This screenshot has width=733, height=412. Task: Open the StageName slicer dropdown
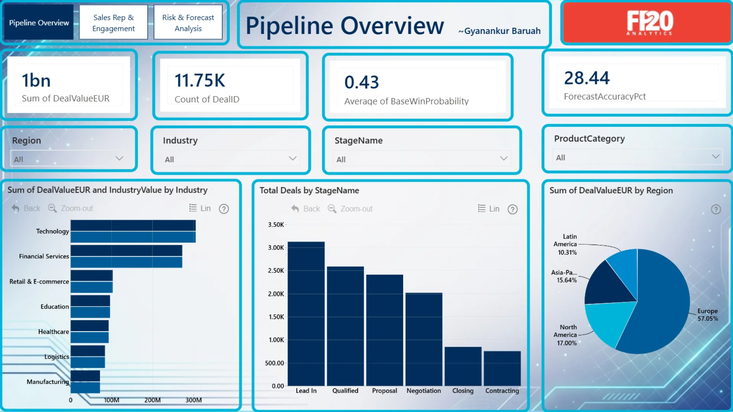pyautogui.click(x=504, y=159)
